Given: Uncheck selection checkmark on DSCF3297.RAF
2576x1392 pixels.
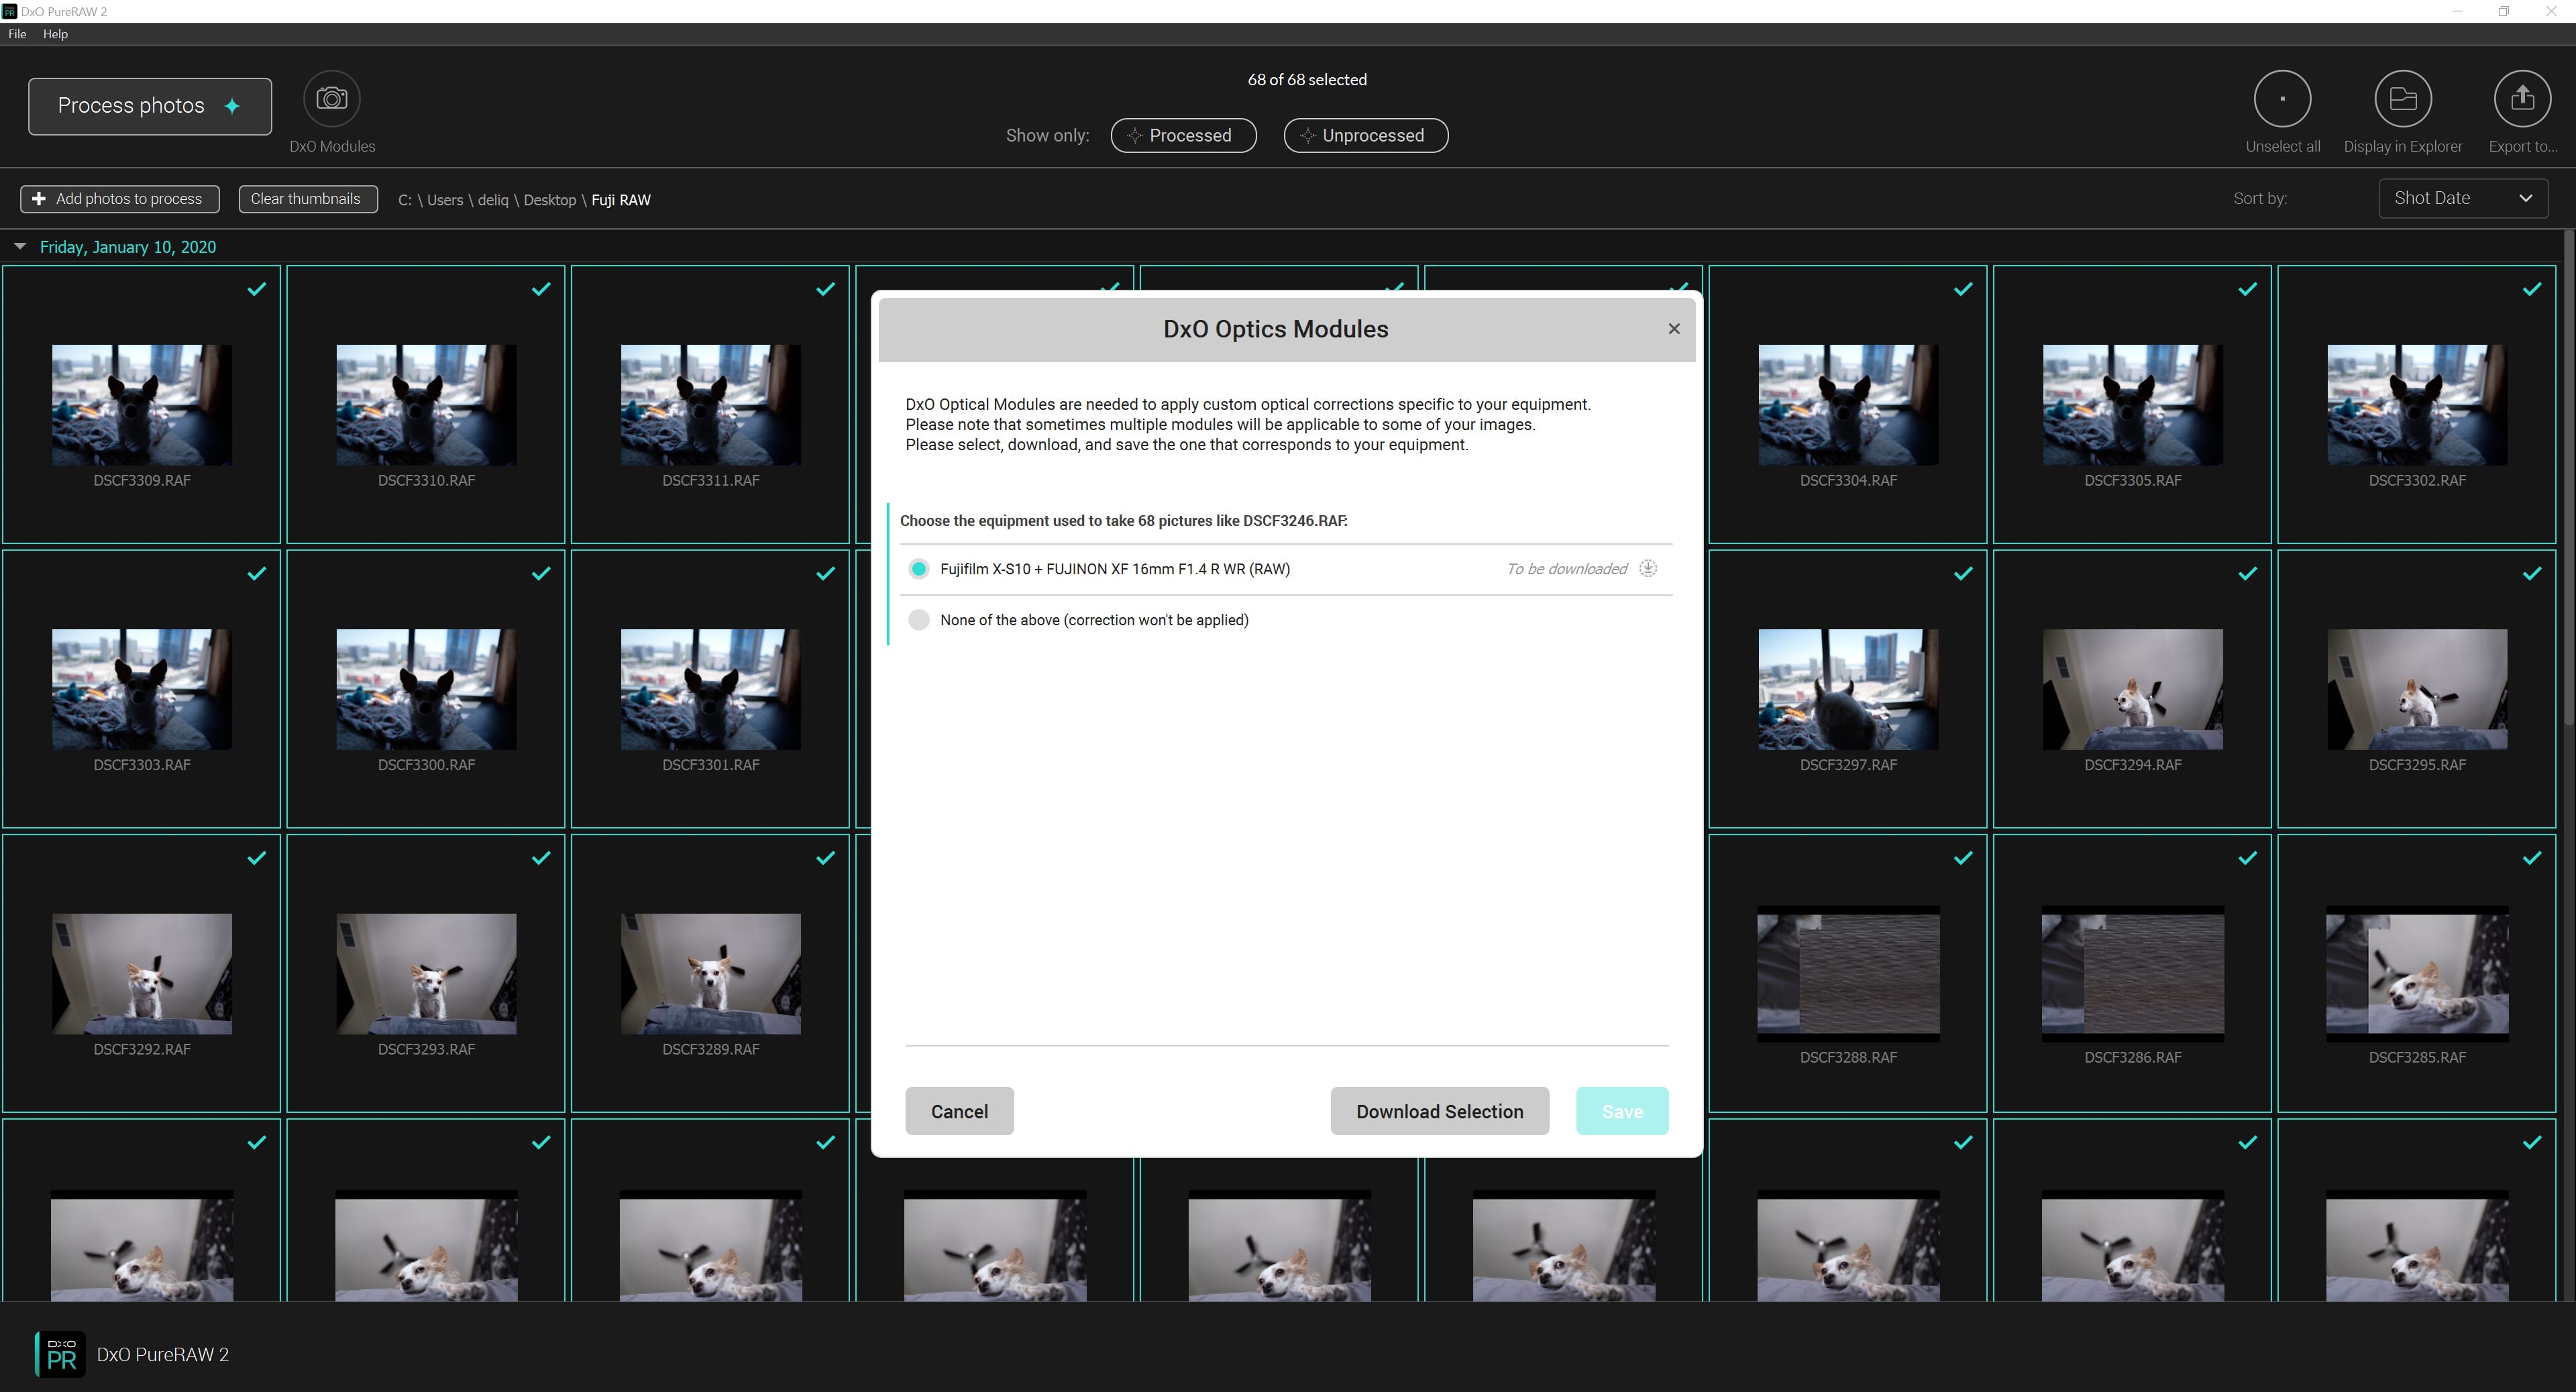Looking at the screenshot, I should click(x=1963, y=573).
